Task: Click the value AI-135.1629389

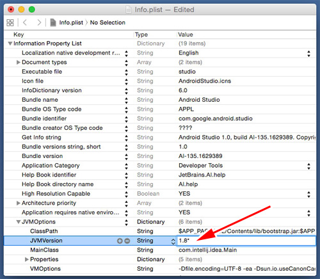Action: point(200,156)
